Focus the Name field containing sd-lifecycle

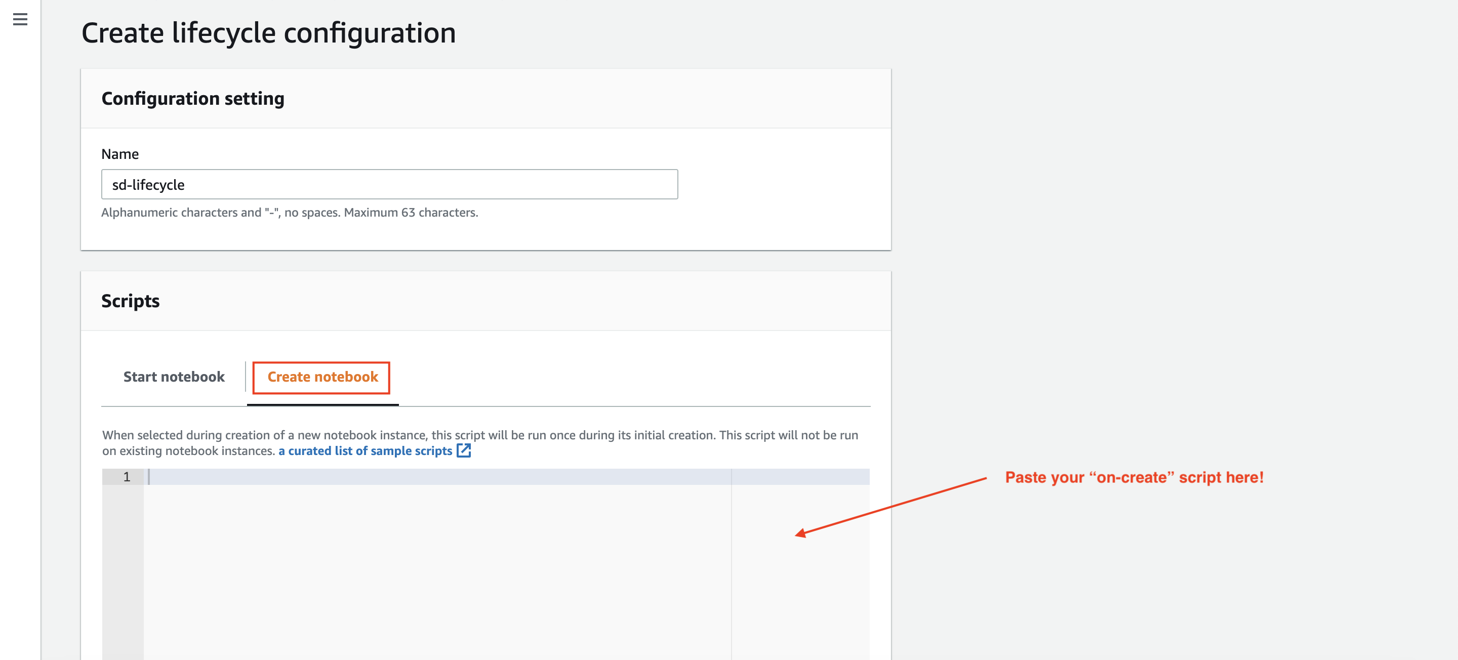(x=389, y=185)
